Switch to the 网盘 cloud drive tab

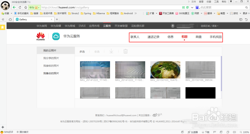[x=199, y=37]
